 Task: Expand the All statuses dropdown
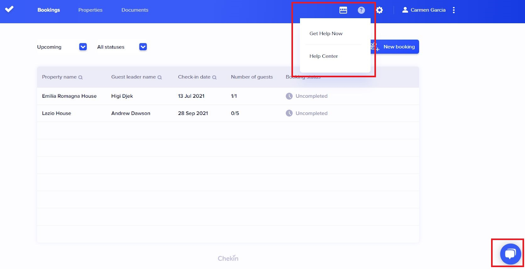pyautogui.click(x=143, y=47)
